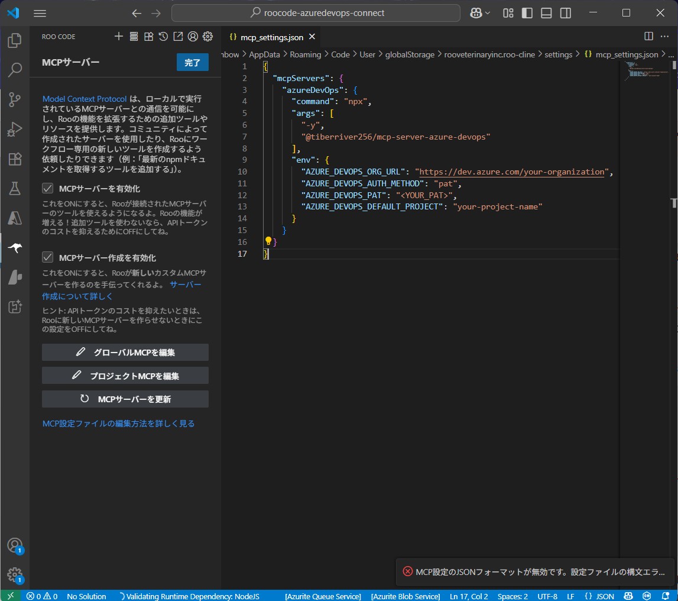Toggle the secondary side bar visibility

[x=565, y=13]
